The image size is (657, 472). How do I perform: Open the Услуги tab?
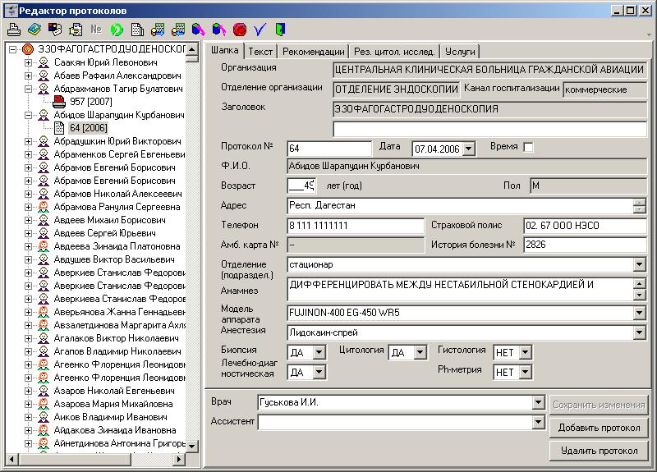pos(461,51)
